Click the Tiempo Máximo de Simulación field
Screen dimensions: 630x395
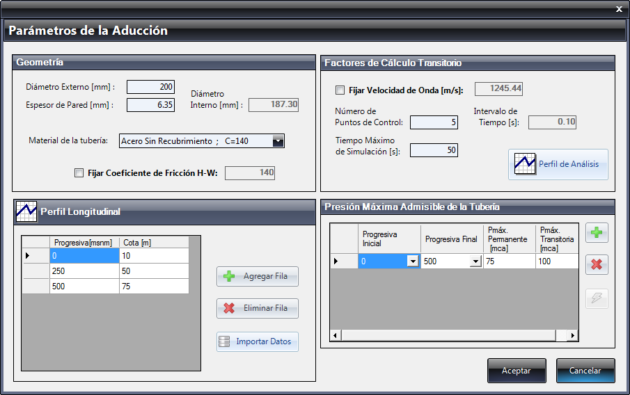point(434,150)
